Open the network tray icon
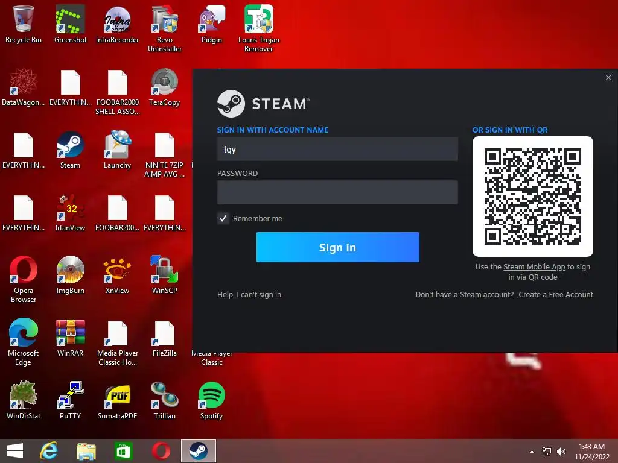The width and height of the screenshot is (618, 463). coord(547,451)
